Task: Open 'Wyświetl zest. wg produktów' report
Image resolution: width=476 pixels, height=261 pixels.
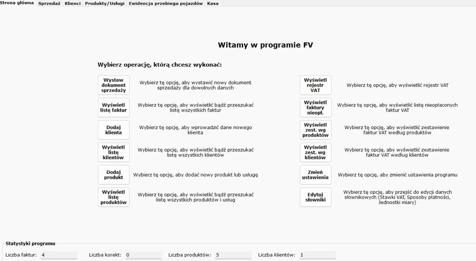Action: pos(315,130)
